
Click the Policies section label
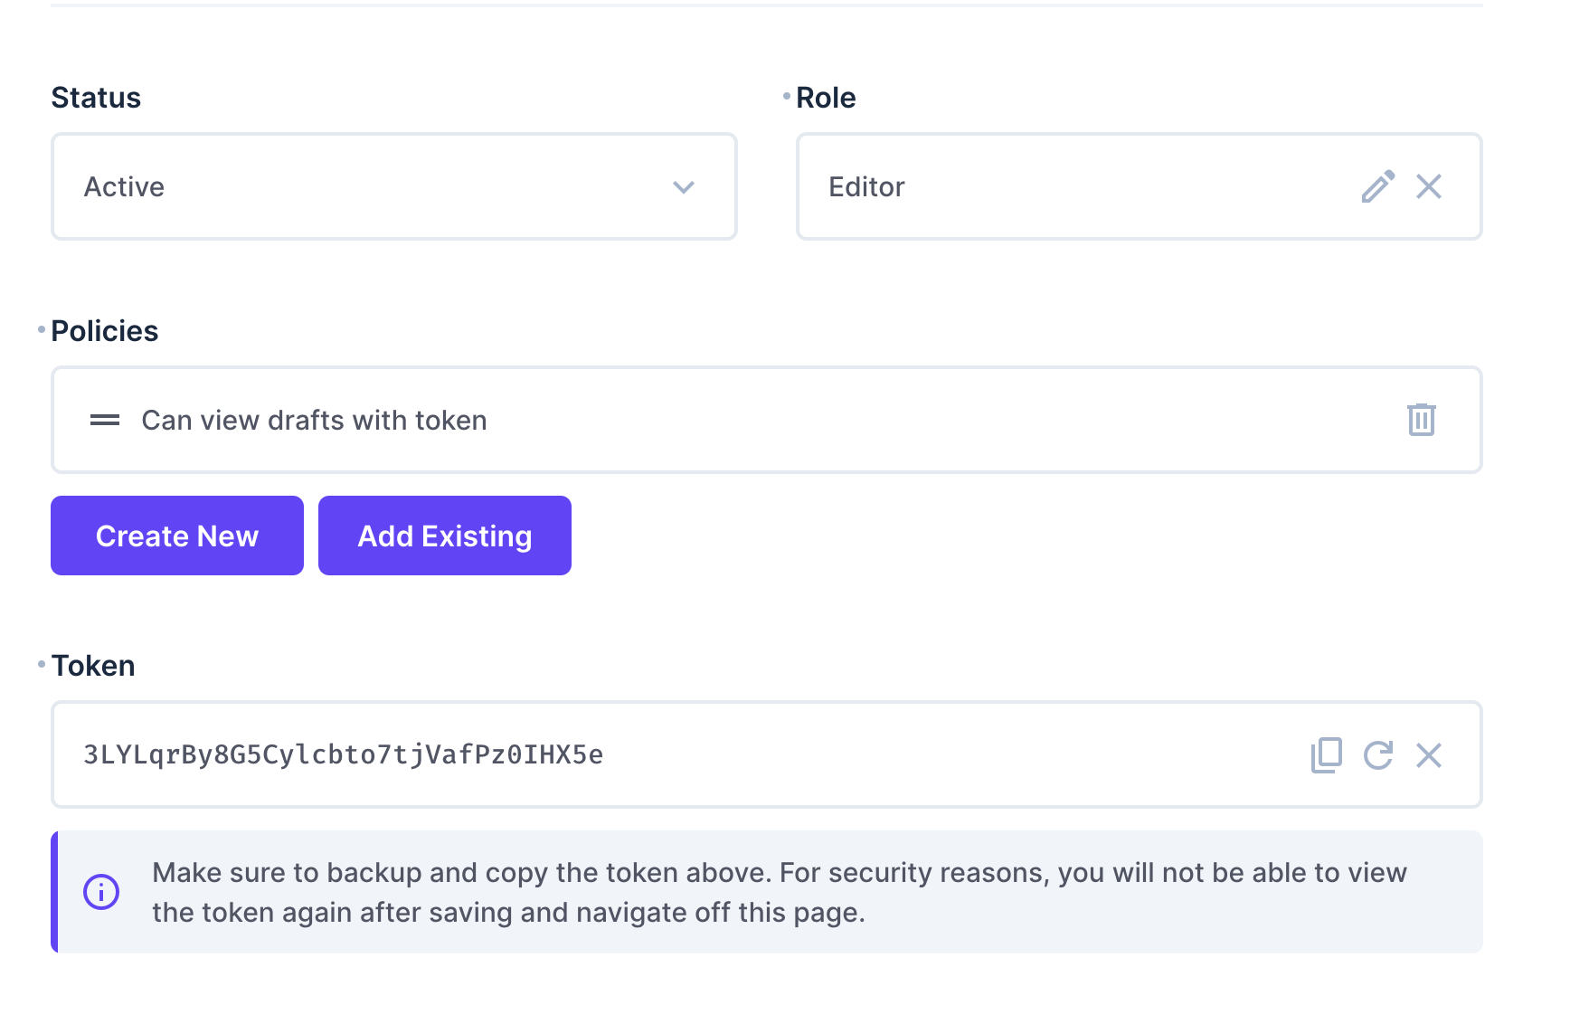[x=105, y=330]
